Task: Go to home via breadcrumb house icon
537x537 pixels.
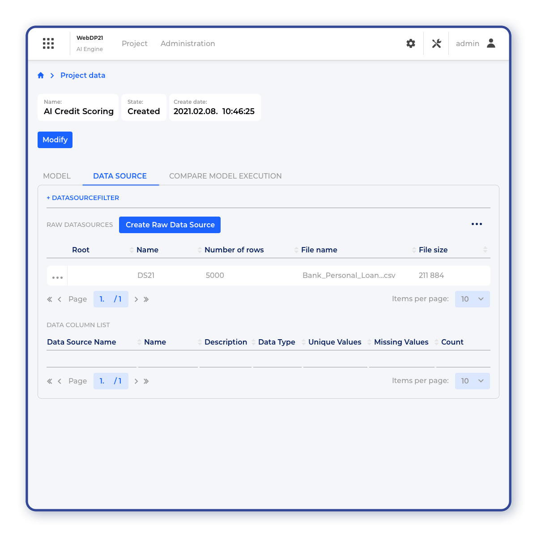Action: pyautogui.click(x=41, y=76)
